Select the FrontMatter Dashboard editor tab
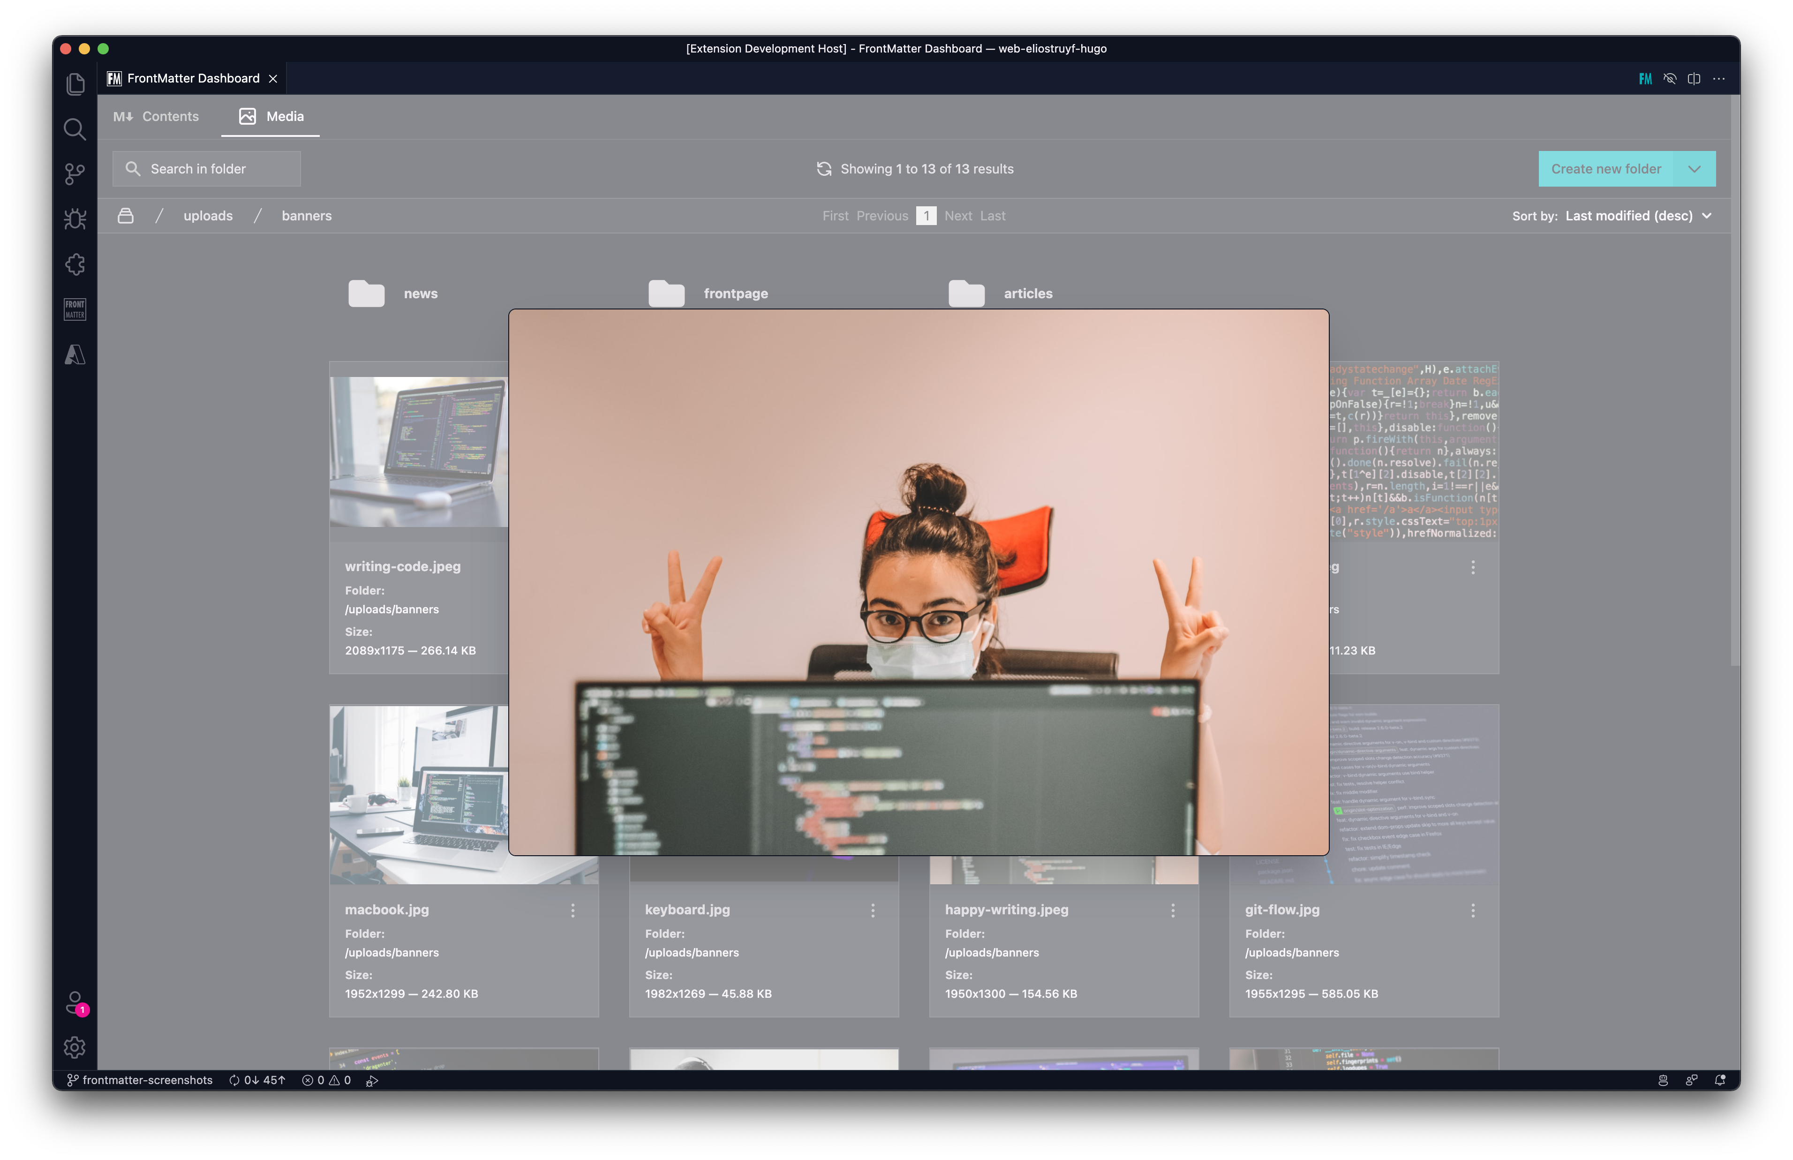The height and width of the screenshot is (1160, 1793). [193, 78]
